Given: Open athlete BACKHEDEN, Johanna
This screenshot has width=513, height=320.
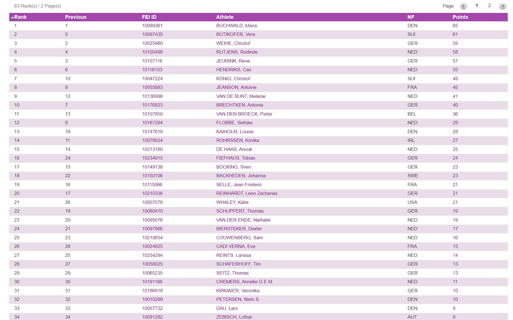Looking at the screenshot, I should coord(241,176).
